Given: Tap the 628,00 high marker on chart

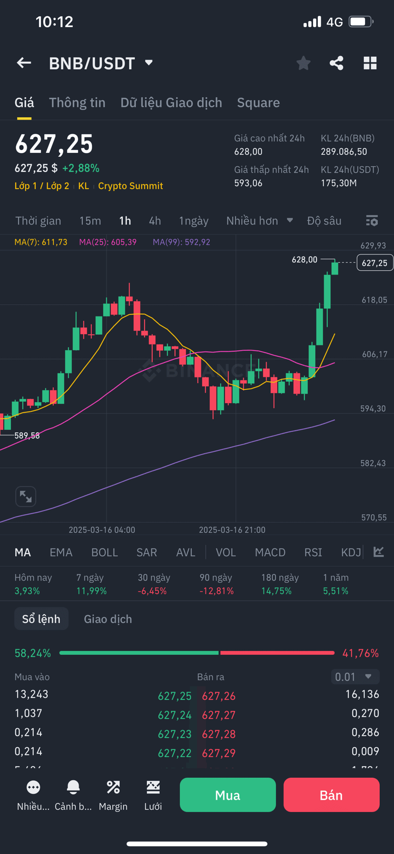Looking at the screenshot, I should [305, 260].
